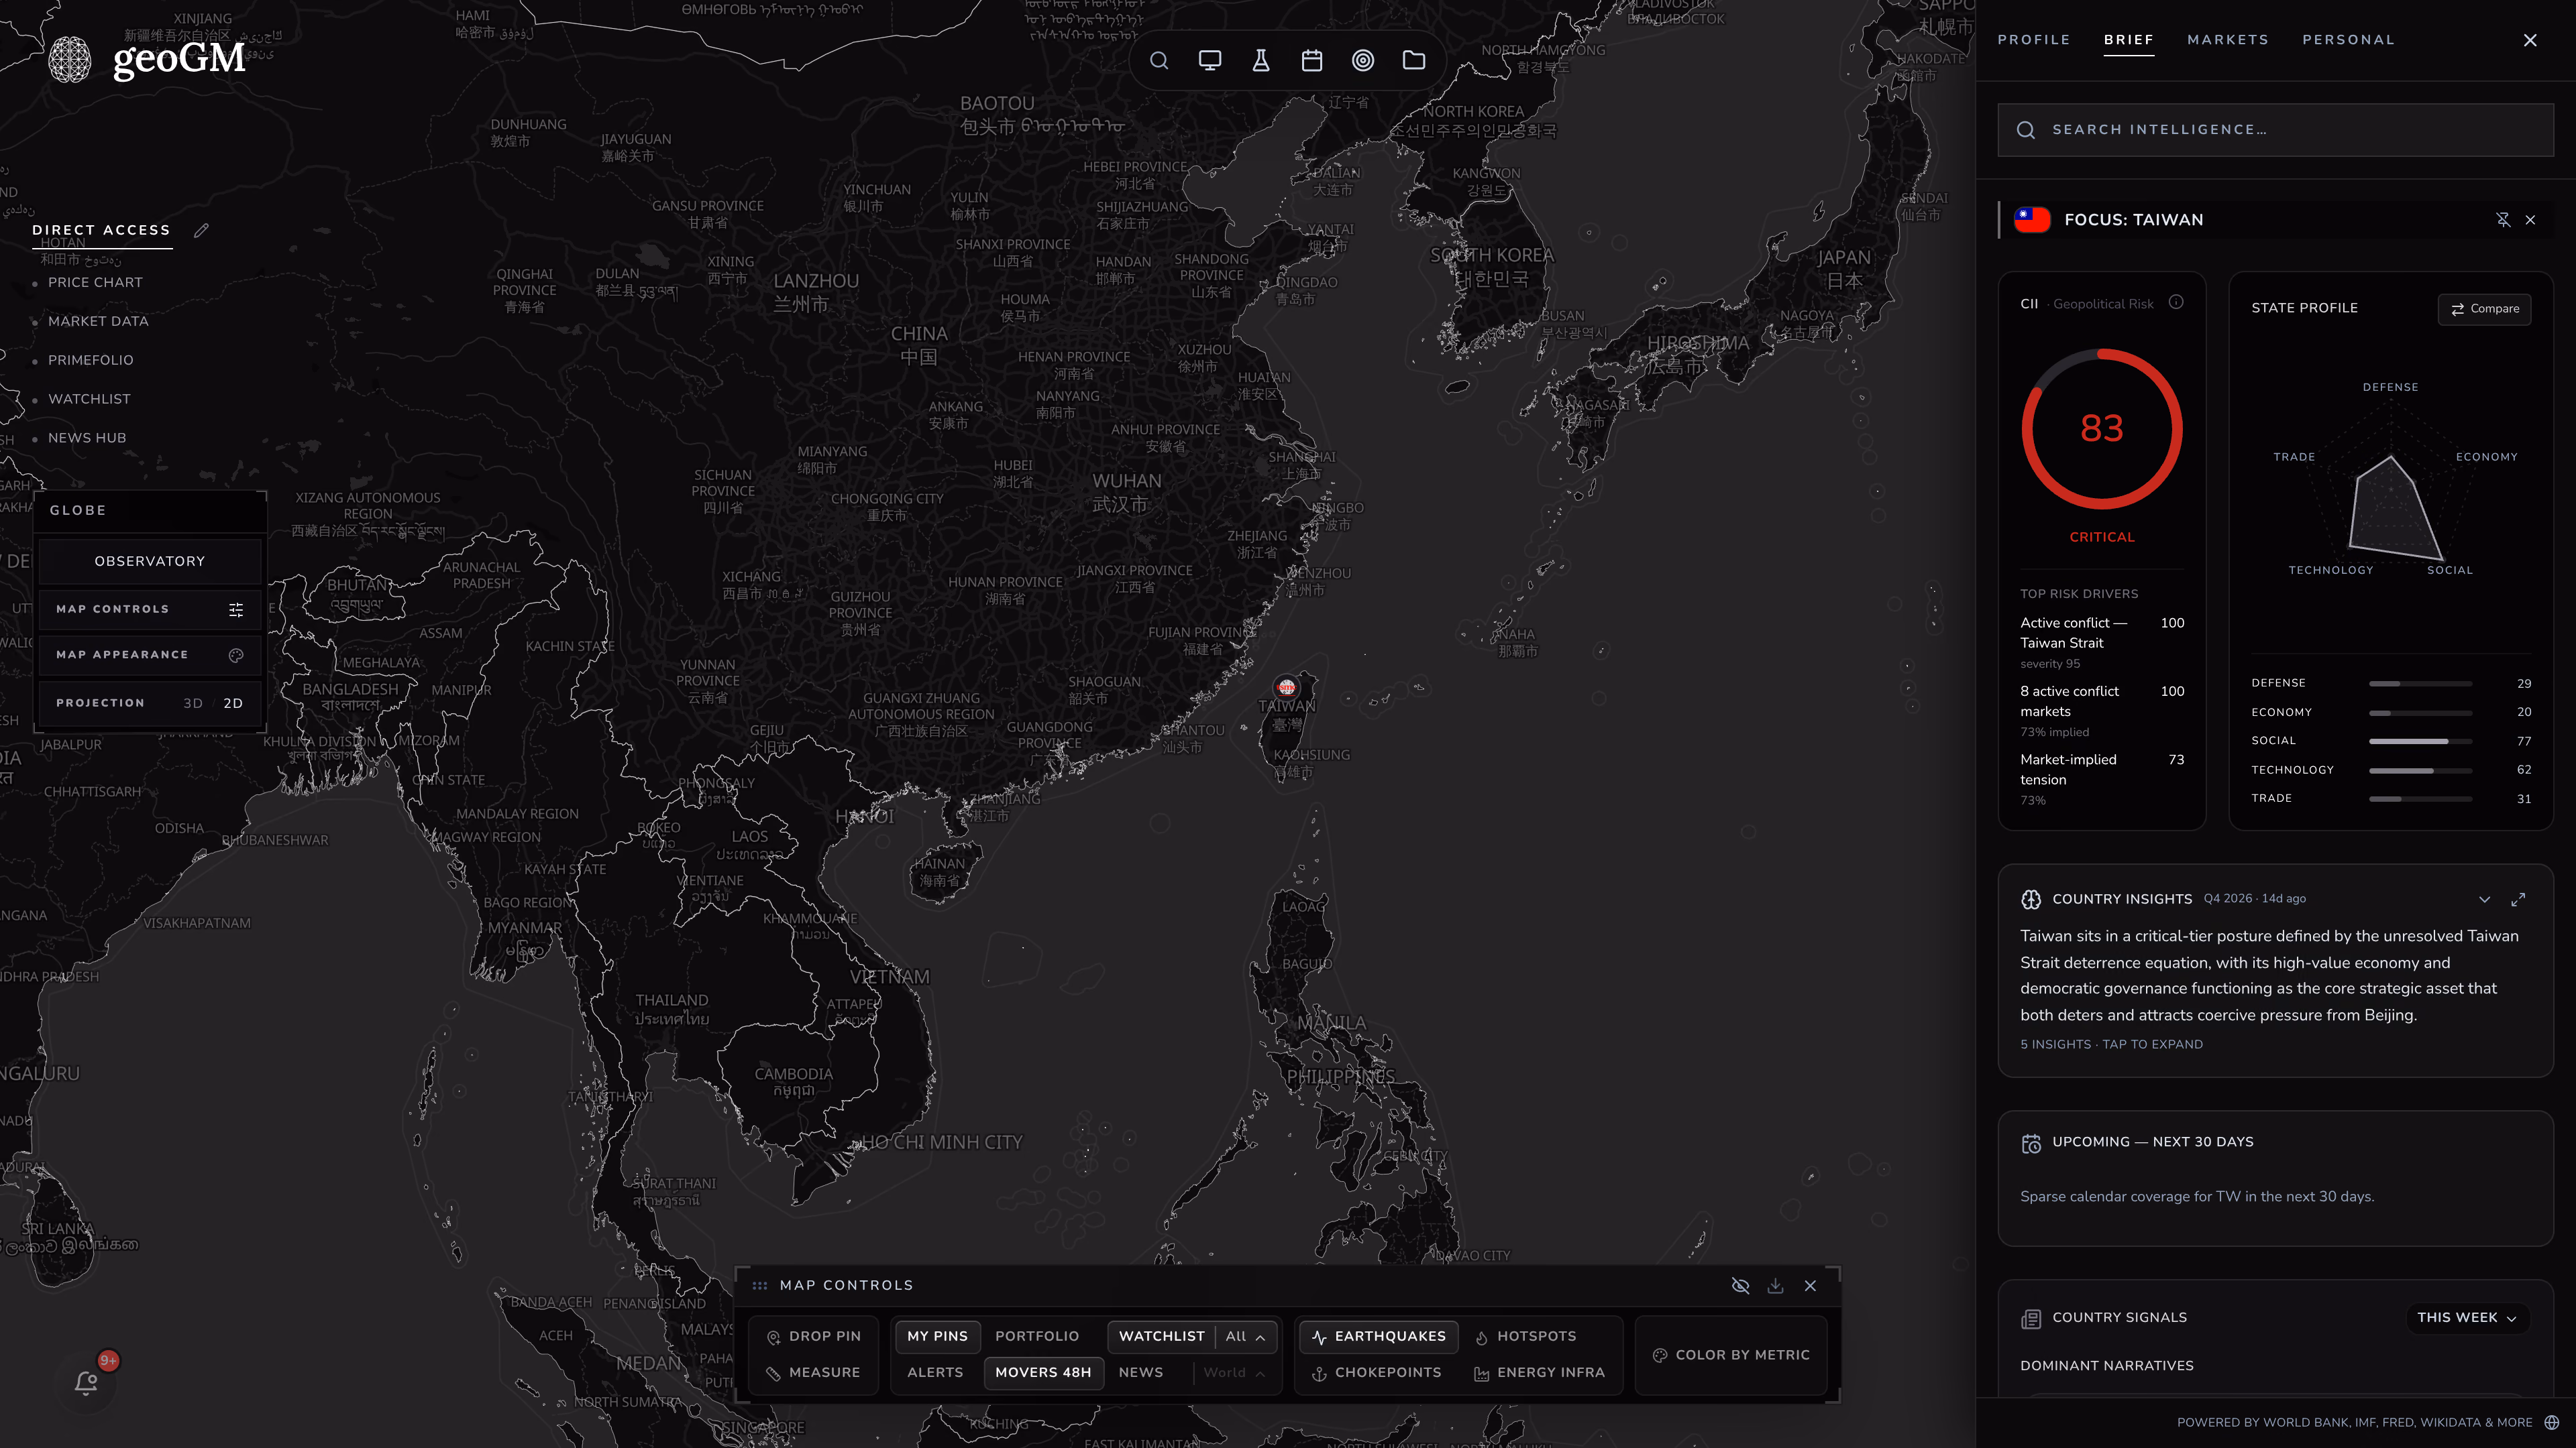The height and width of the screenshot is (1448, 2576).
Task: Open the search icon in top toolbar
Action: (x=1159, y=61)
